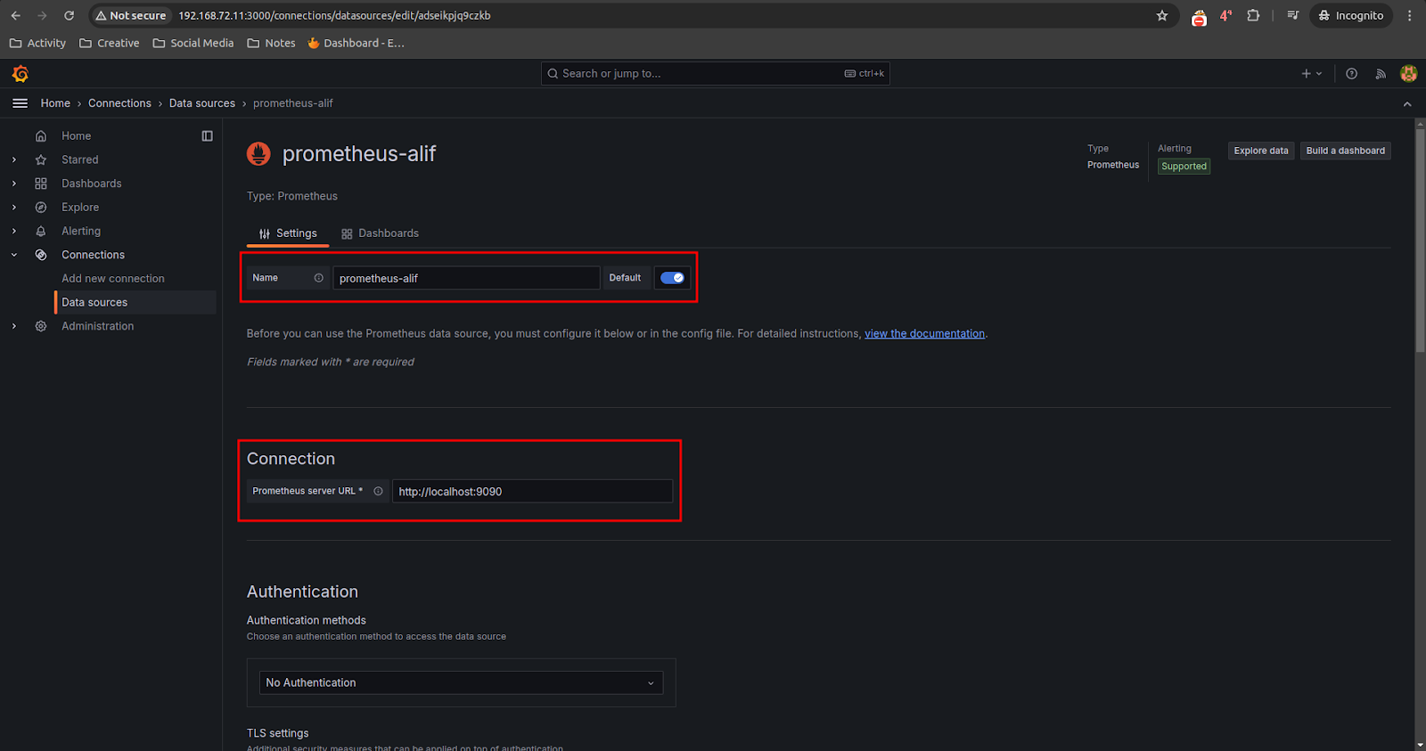Viewport: 1426px width, 751px height.
Task: Click the Starred label in sidebar
Action: tap(80, 160)
